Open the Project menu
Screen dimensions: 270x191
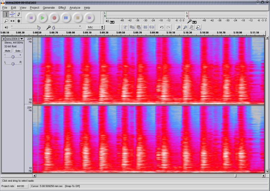coord(35,8)
